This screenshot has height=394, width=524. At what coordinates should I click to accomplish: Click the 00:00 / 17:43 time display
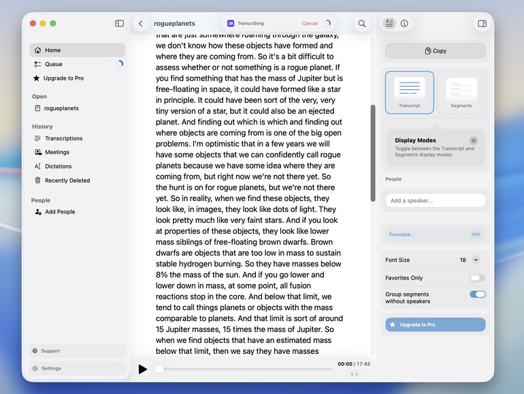(x=354, y=364)
